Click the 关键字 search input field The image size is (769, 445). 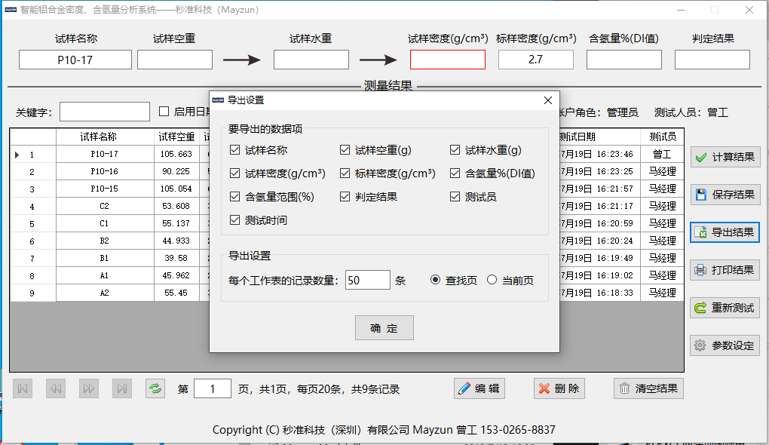pos(105,112)
